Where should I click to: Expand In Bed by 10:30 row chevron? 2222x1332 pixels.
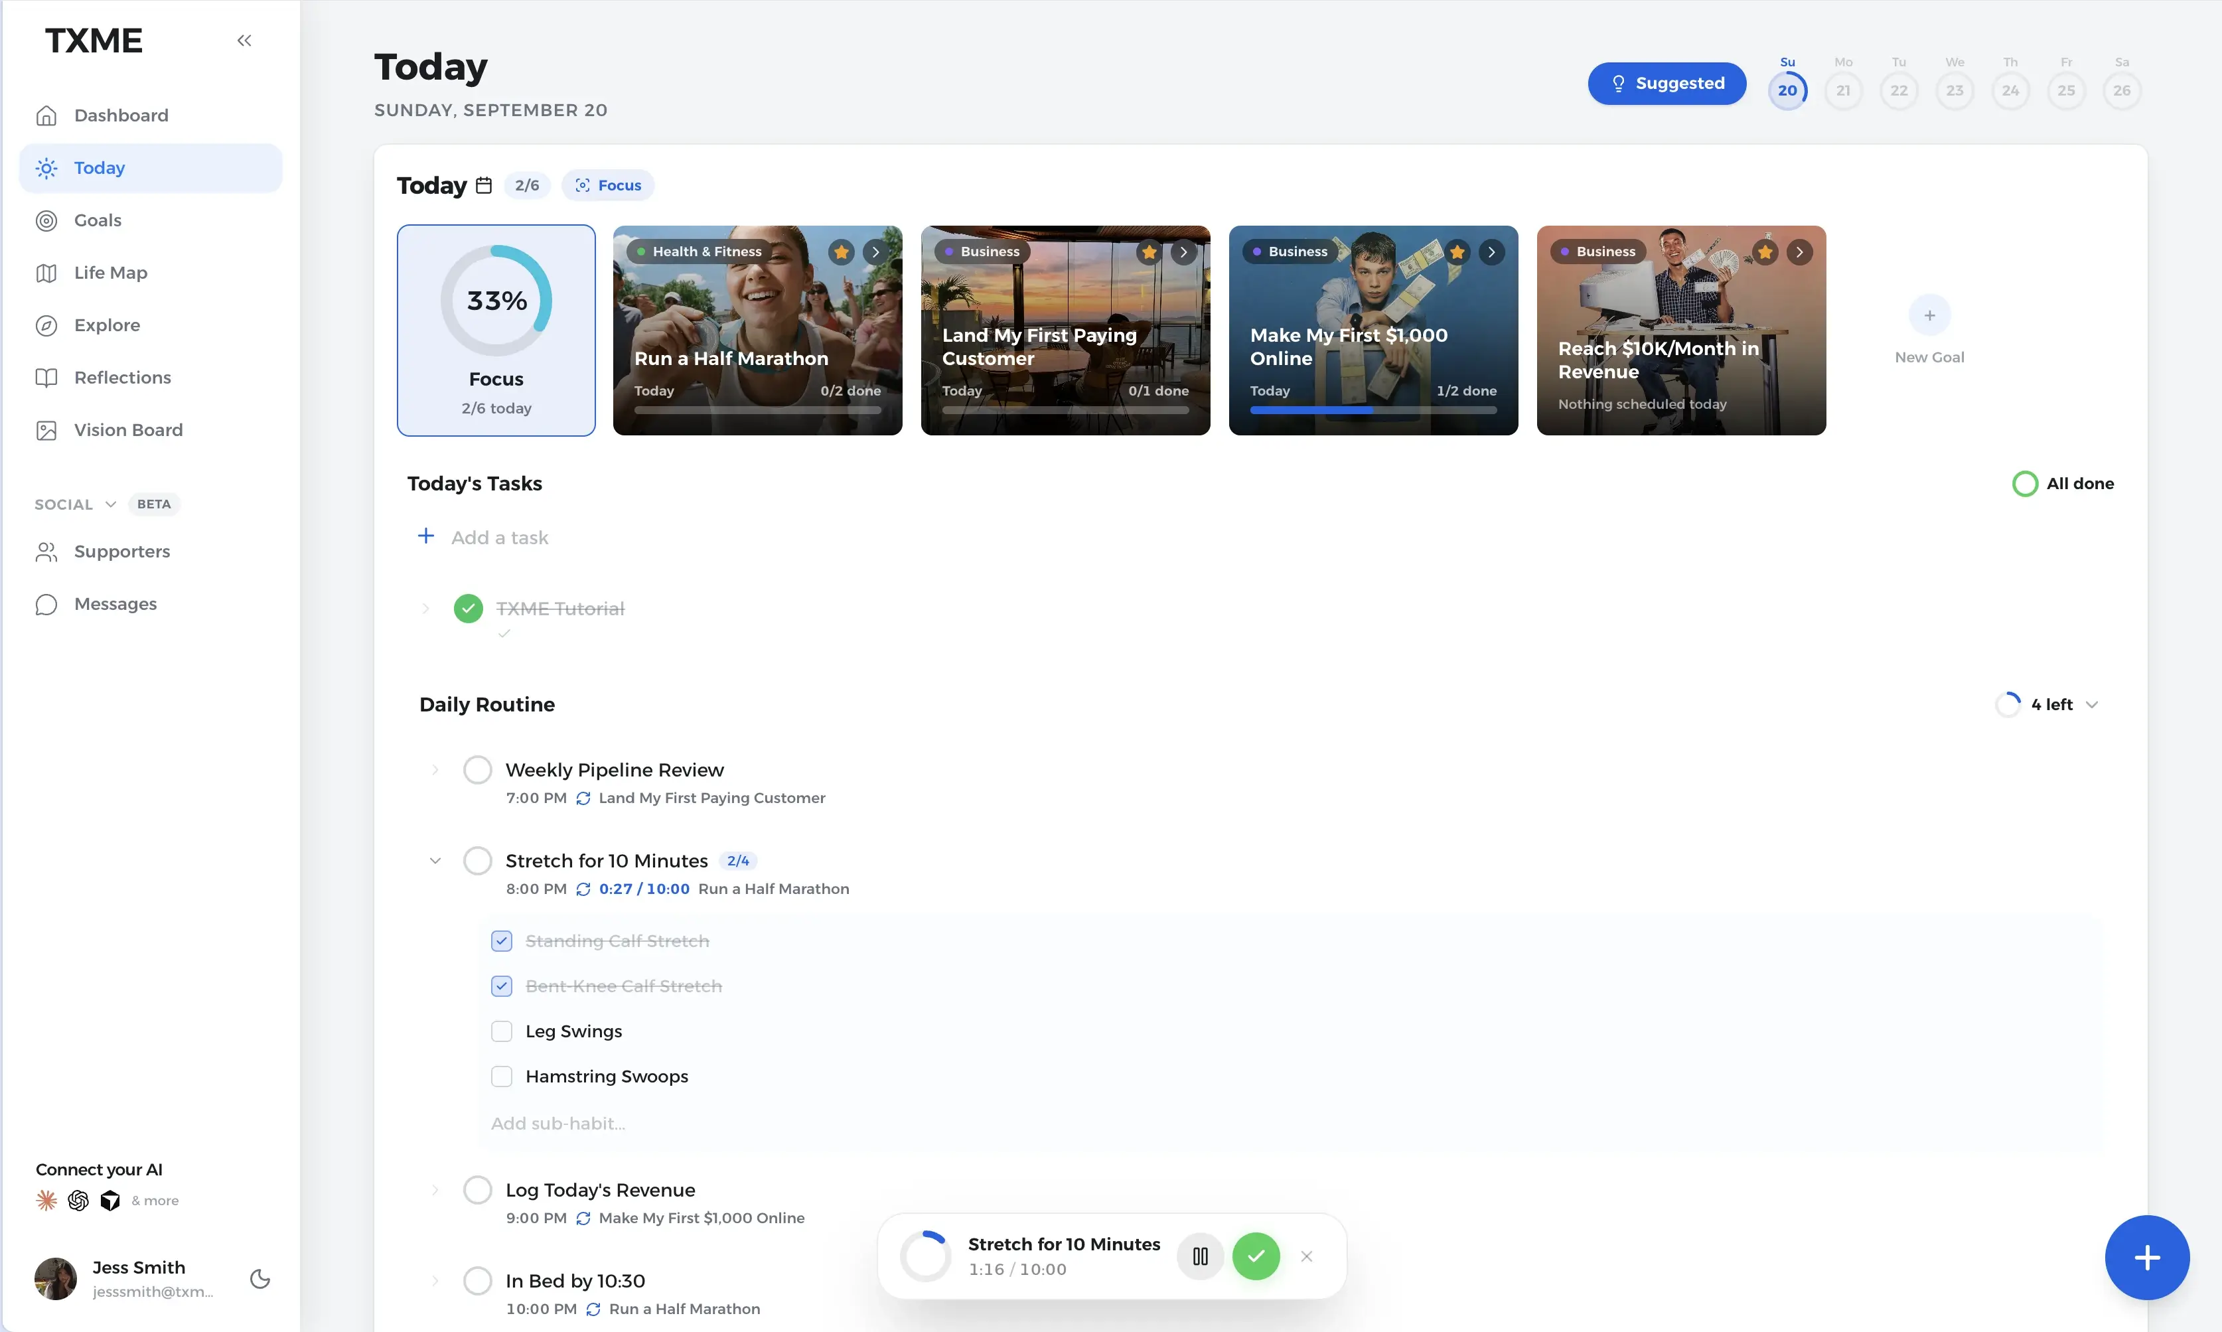[435, 1280]
